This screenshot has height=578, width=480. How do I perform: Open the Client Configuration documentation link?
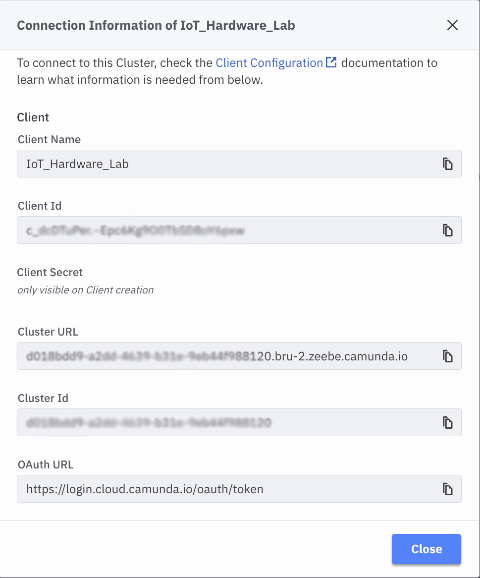269,63
